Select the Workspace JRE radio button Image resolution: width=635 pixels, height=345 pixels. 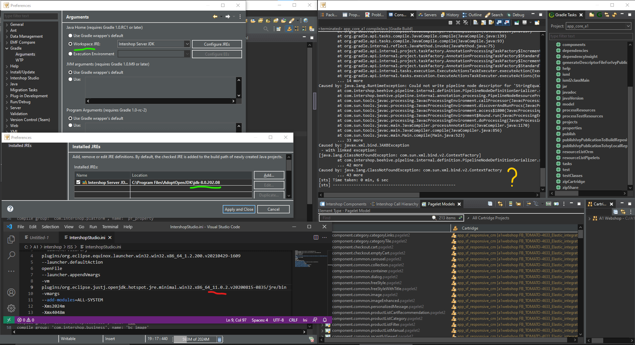pos(70,44)
